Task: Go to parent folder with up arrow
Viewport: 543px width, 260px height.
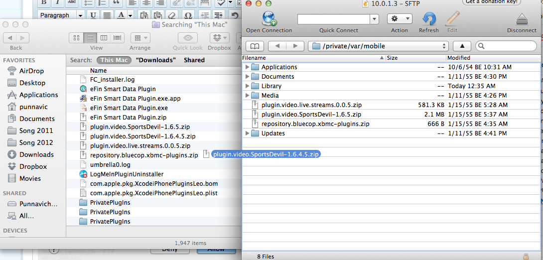Action: [461, 46]
